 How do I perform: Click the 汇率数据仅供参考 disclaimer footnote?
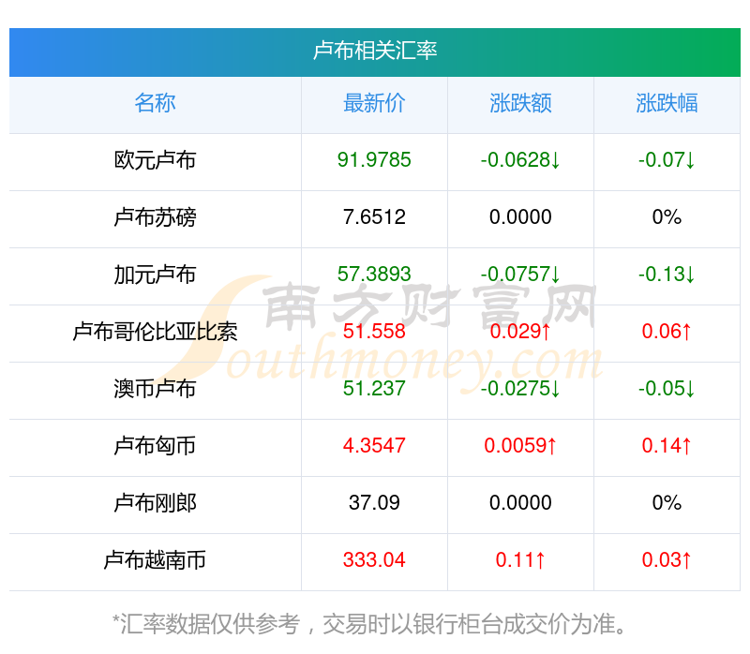[369, 624]
